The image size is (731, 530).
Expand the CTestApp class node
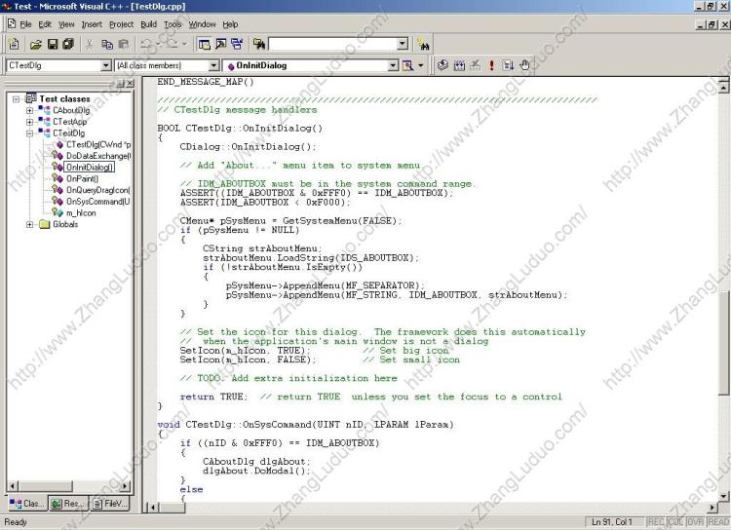pos(30,122)
